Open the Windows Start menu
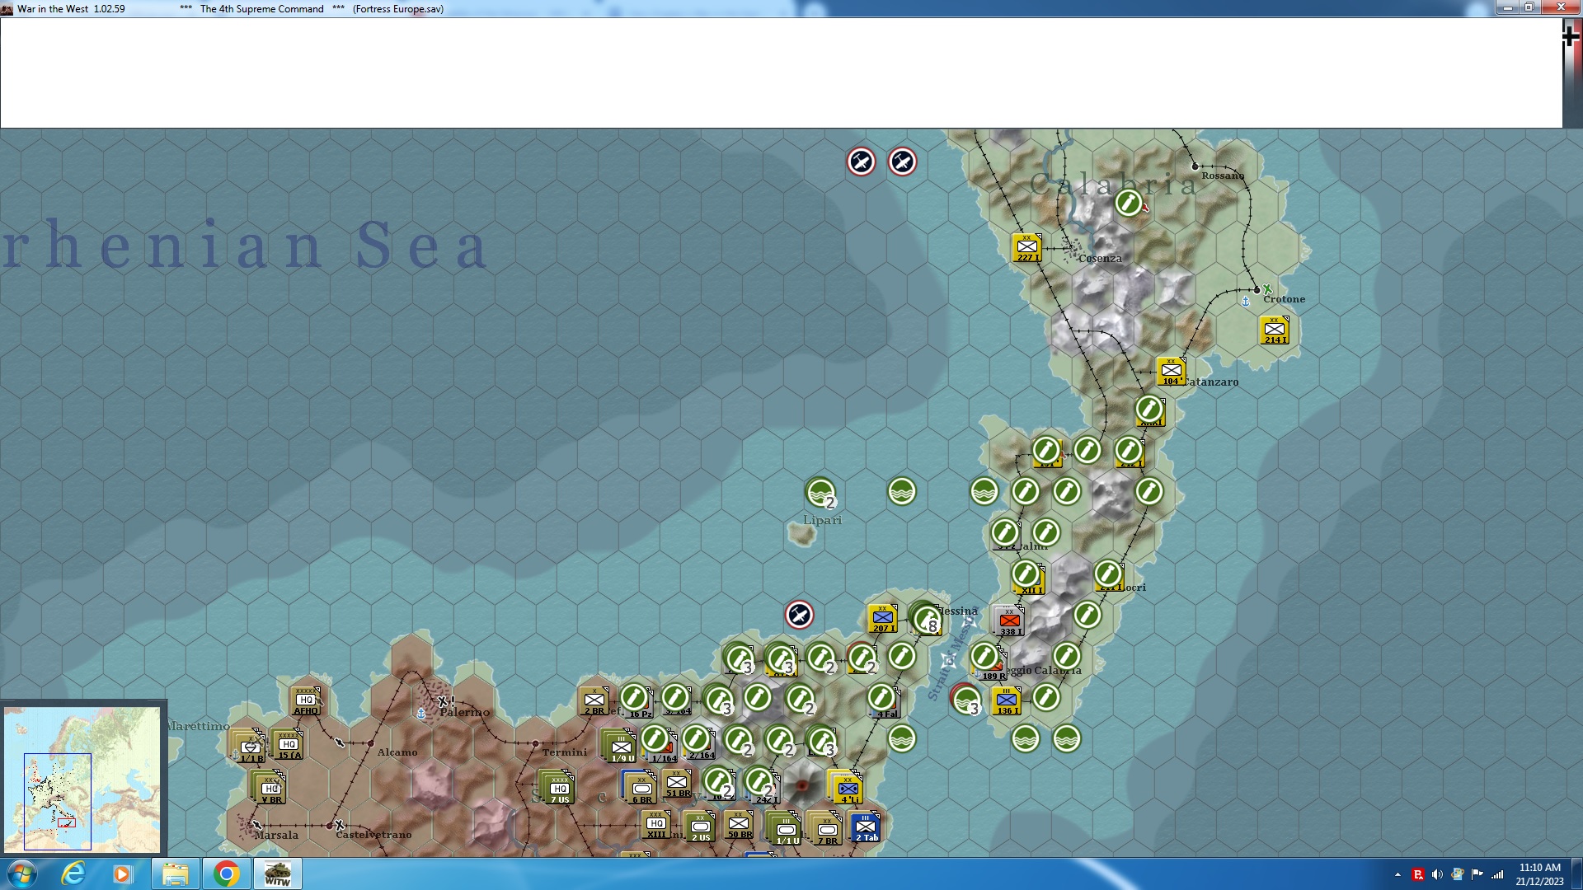Viewport: 1583px width, 890px height. (22, 874)
